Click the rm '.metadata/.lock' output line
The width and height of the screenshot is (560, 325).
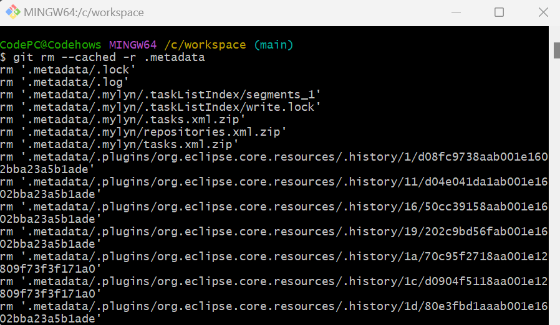point(68,70)
